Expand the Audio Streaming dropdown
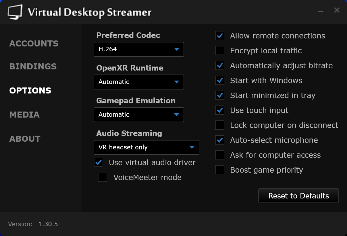 146,147
